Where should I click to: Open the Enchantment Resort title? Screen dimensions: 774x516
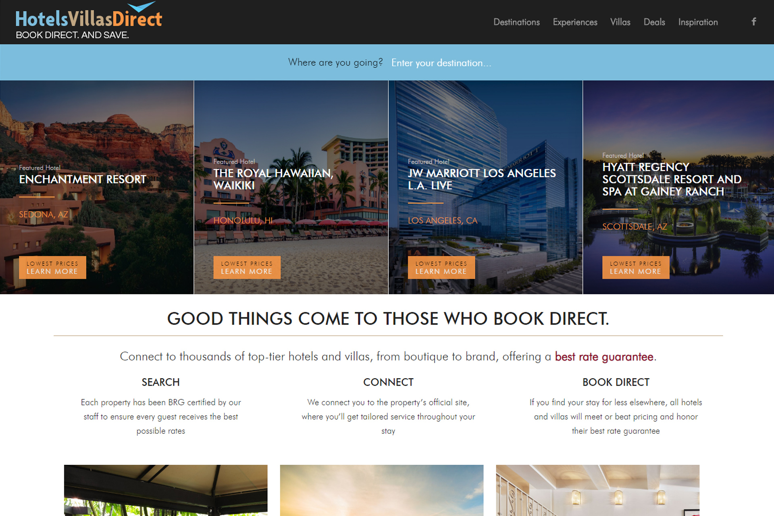tap(83, 179)
